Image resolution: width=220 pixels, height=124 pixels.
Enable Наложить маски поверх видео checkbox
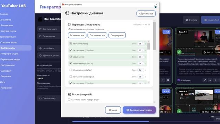[x=69, y=100]
